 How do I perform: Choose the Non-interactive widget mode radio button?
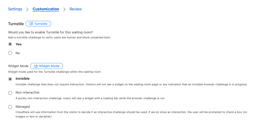click(x=10, y=93)
